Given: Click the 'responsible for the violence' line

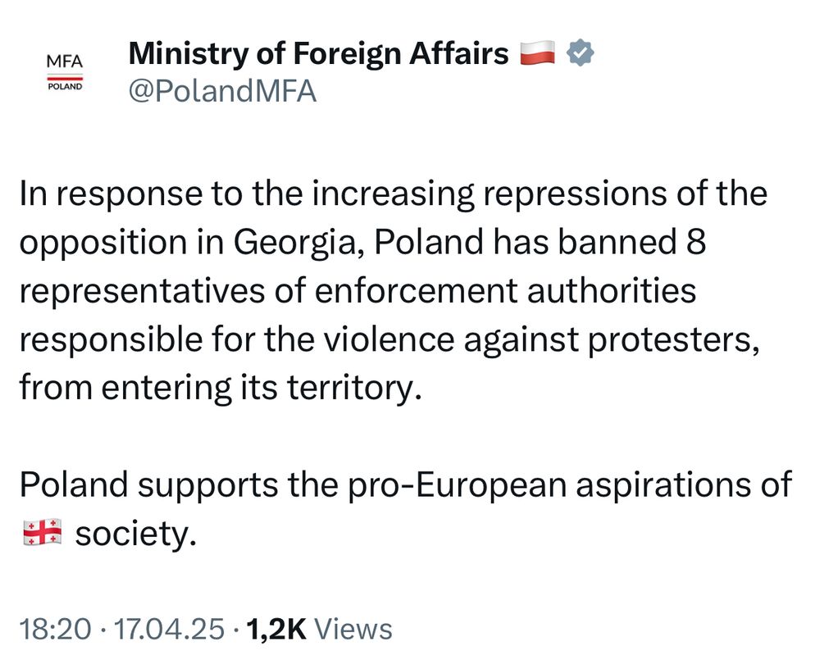Looking at the screenshot, I should point(389,339).
